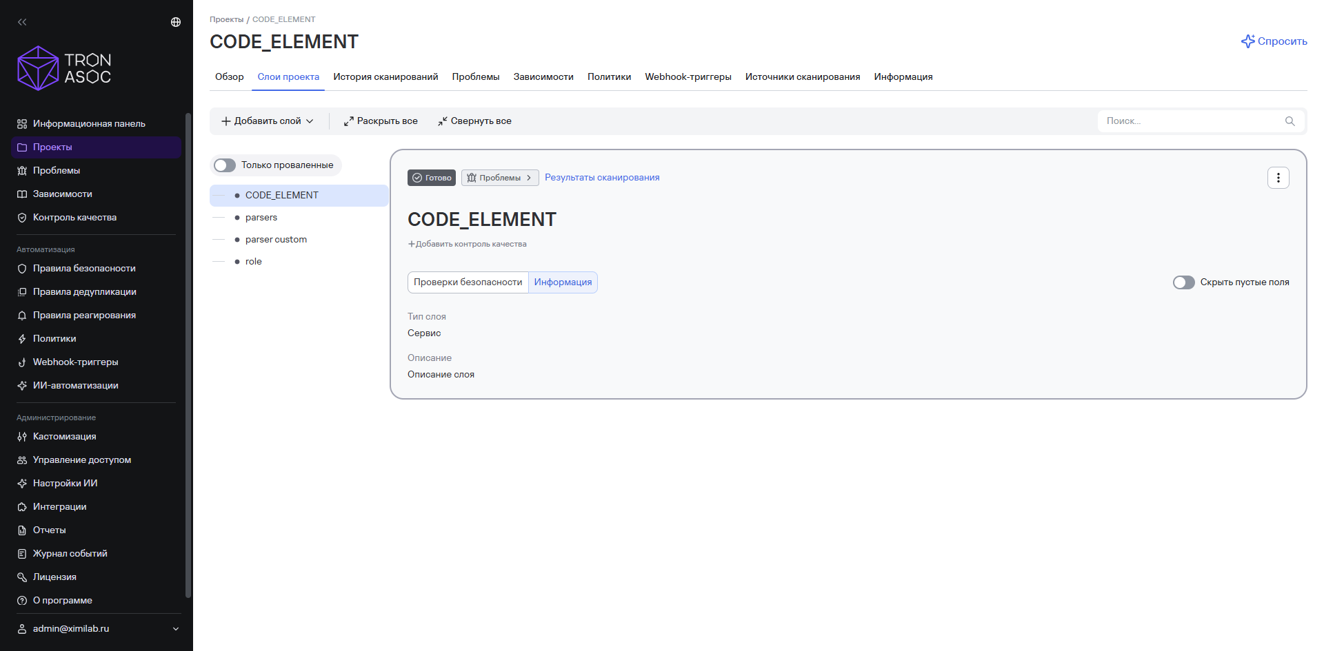Open Правила дедупликации in sidebar

pyautogui.click(x=96, y=292)
